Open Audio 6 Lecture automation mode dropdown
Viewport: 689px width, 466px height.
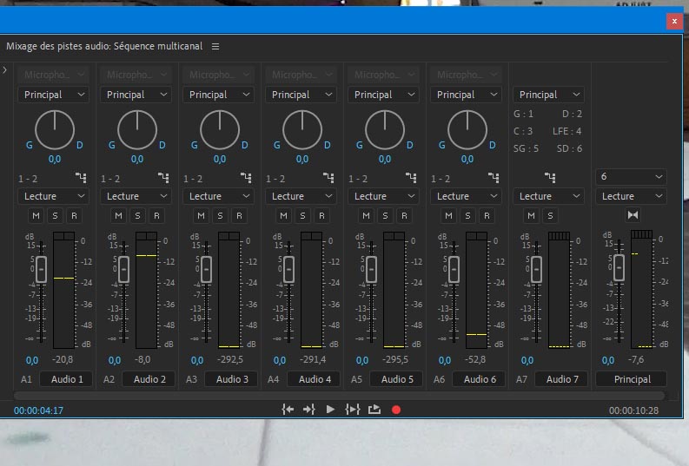(467, 196)
